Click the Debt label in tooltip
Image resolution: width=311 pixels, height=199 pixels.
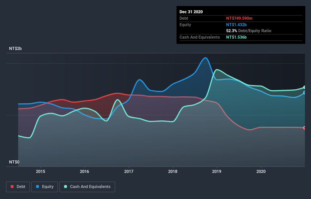[x=184, y=18]
